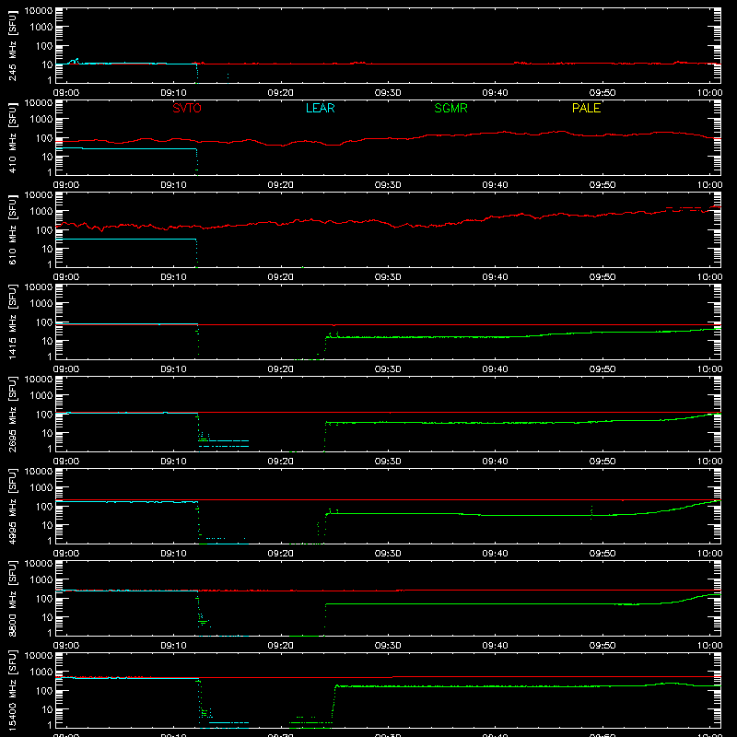Viewport: 737px width, 737px height.
Task: Click the 100 y-tick on the 610 MHz plot
Action: click(x=44, y=230)
